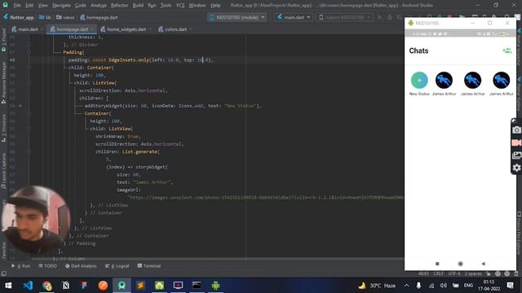Collapse the List.generate code fold marker
The height and width of the screenshot is (293, 522).
29,151
